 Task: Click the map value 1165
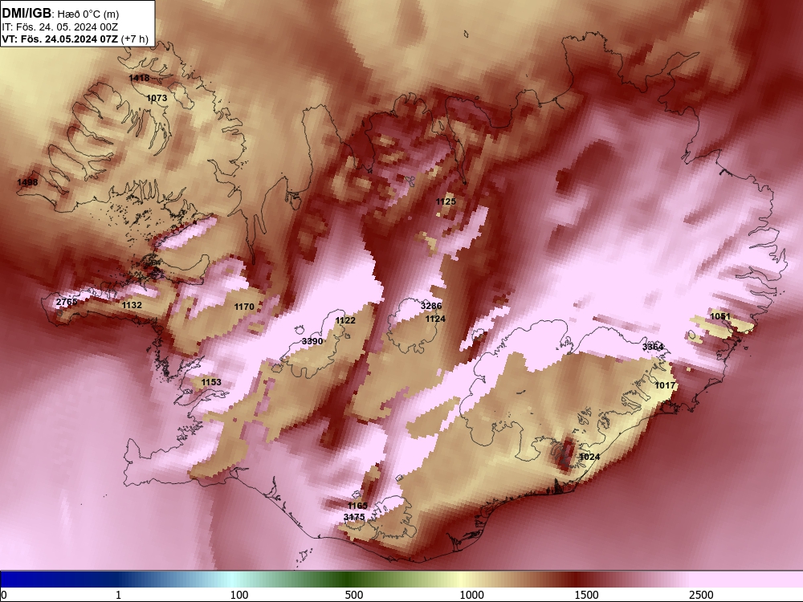[357, 506]
